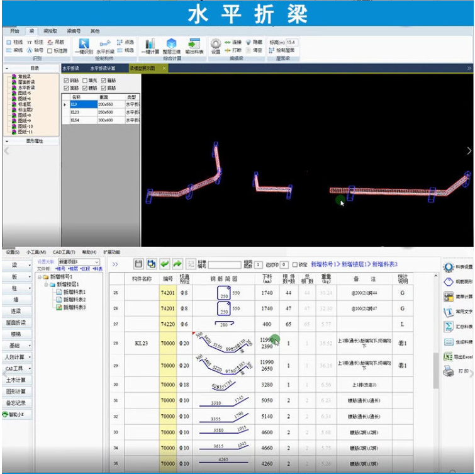Toggle the 锁定 checkbox
The height and width of the screenshot is (474, 475).
point(295,265)
